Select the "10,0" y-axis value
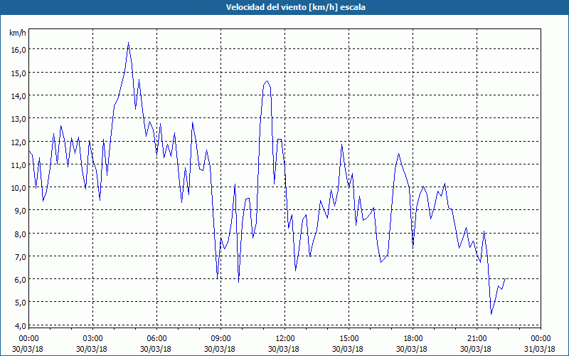Image resolution: width=569 pixels, height=356 pixels. pos(18,188)
